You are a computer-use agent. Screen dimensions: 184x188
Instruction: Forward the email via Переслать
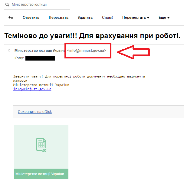(x=58, y=18)
